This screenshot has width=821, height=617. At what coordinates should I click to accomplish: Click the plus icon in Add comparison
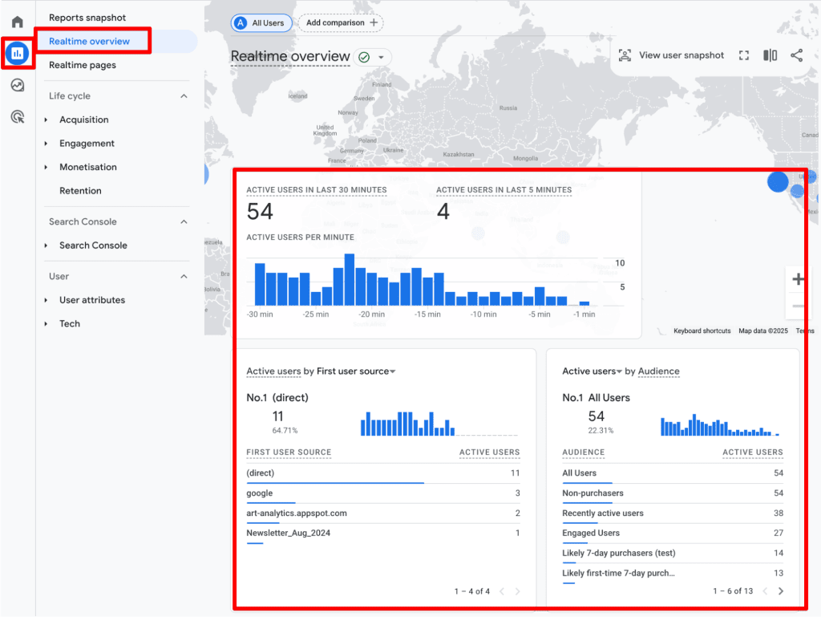pos(374,22)
